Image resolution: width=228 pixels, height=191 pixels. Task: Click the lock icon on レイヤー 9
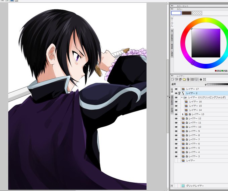click(187, 131)
